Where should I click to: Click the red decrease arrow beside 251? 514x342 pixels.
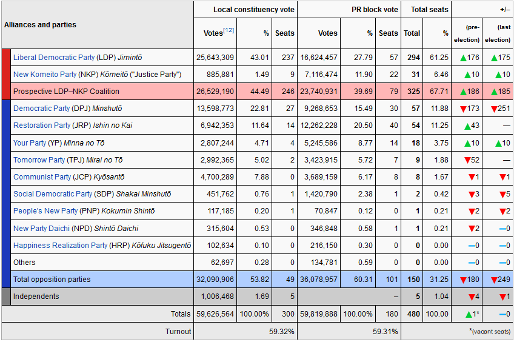[x=495, y=109]
